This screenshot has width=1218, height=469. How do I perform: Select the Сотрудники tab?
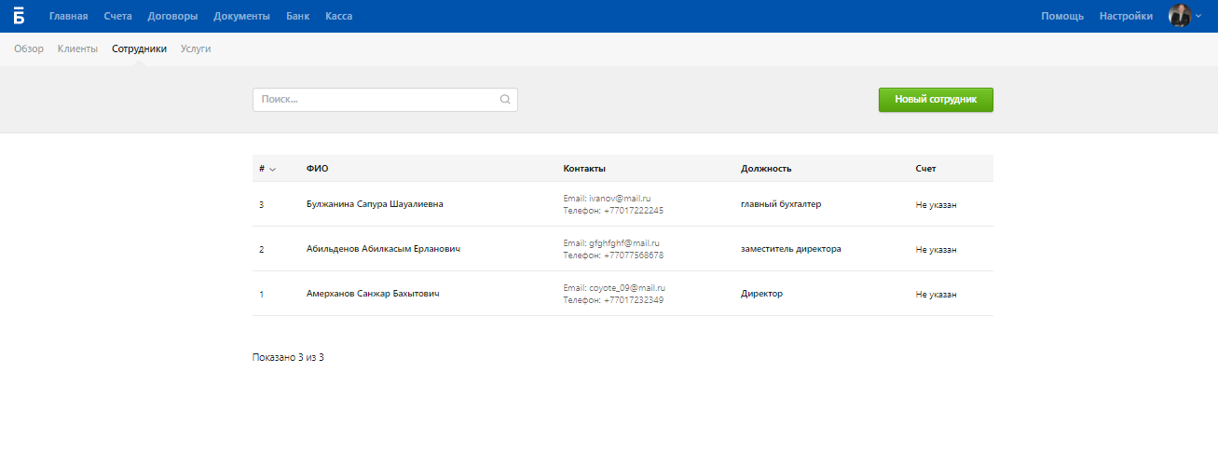tap(139, 48)
